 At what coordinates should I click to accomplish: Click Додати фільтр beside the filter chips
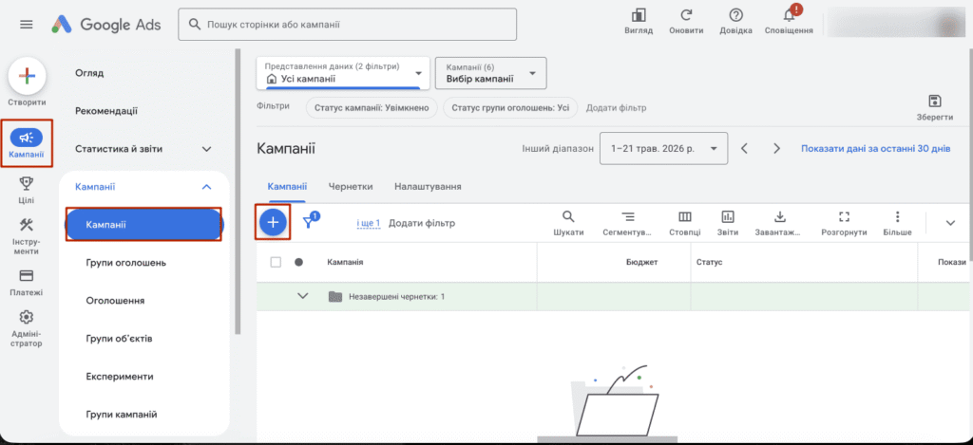point(616,107)
